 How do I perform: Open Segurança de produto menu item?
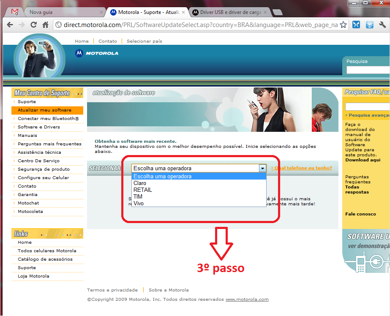[44, 169]
